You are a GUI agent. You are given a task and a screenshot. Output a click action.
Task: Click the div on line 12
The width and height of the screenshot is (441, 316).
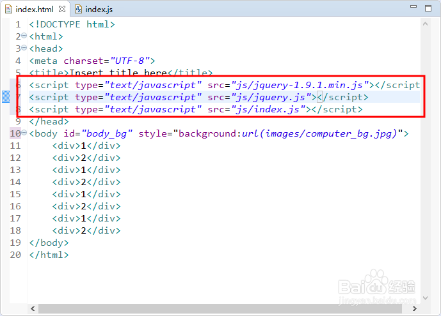point(86,158)
